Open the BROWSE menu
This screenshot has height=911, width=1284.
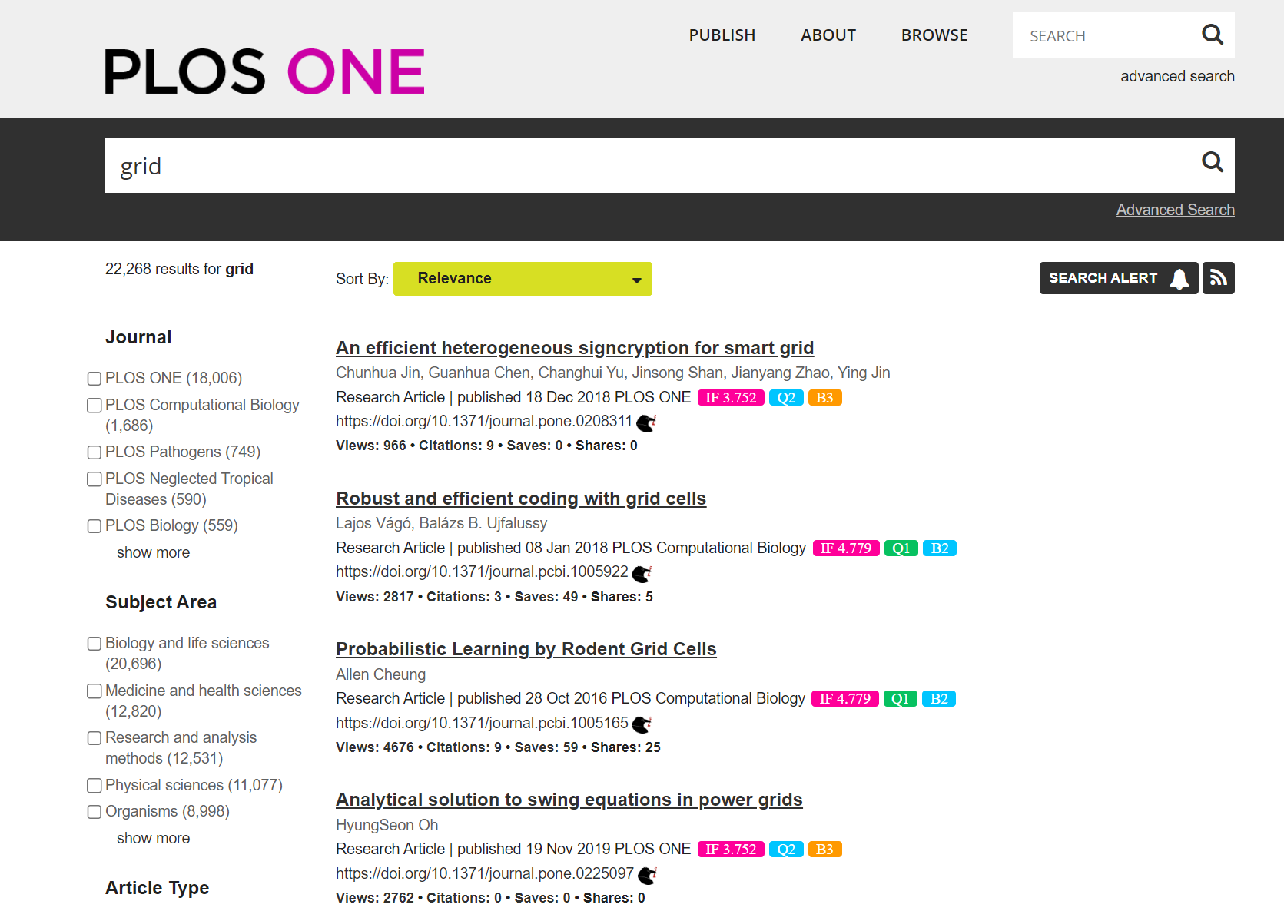tap(934, 35)
